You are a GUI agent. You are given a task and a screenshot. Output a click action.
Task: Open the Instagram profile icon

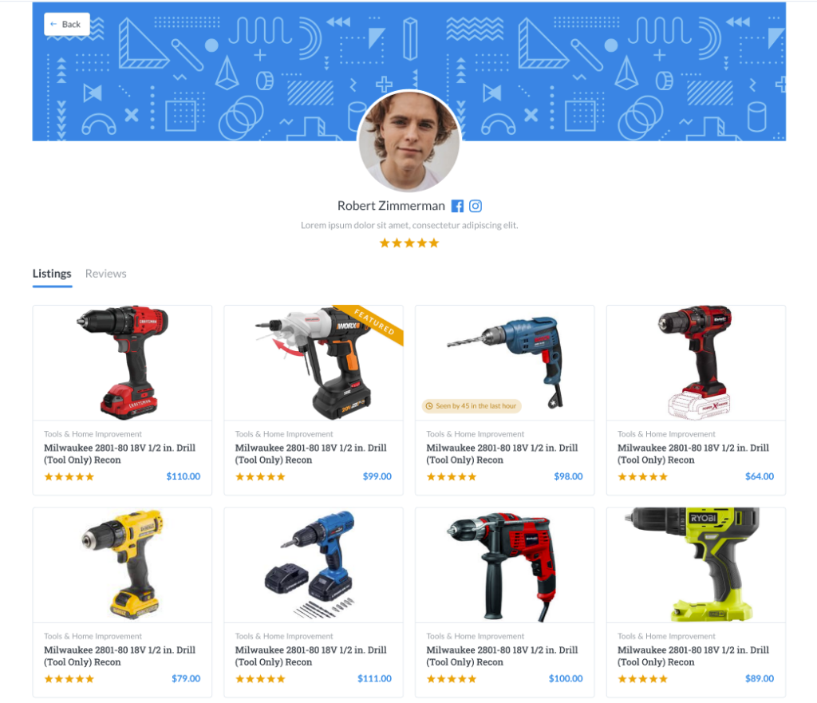(476, 206)
